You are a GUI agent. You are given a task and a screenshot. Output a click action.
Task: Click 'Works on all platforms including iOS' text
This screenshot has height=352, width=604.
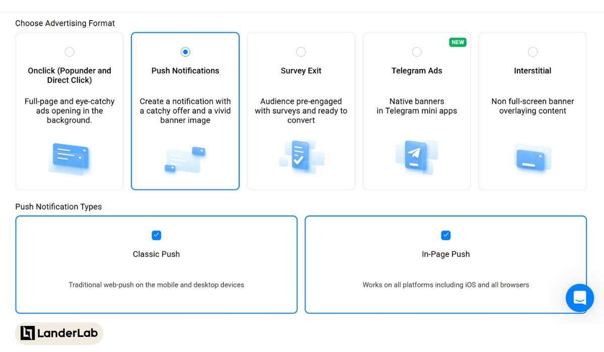tap(446, 285)
